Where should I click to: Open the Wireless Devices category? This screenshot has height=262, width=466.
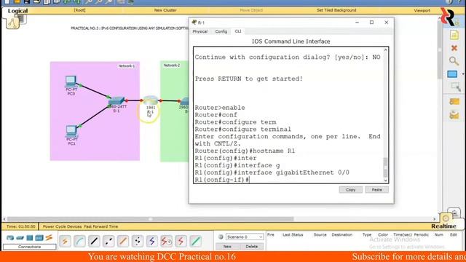(x=39, y=238)
